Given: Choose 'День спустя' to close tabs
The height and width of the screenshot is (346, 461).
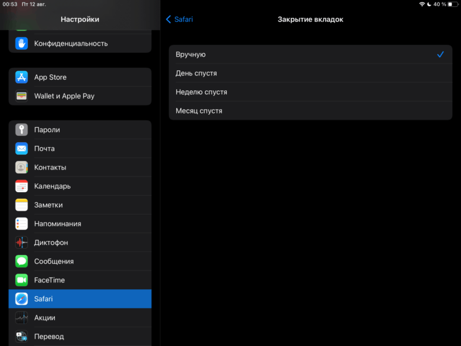Looking at the screenshot, I should tap(310, 74).
